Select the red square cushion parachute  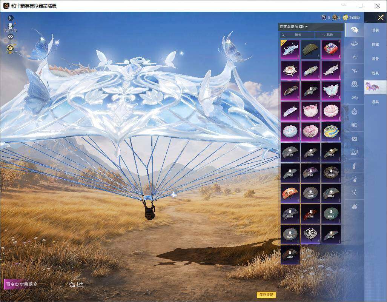click(331, 49)
